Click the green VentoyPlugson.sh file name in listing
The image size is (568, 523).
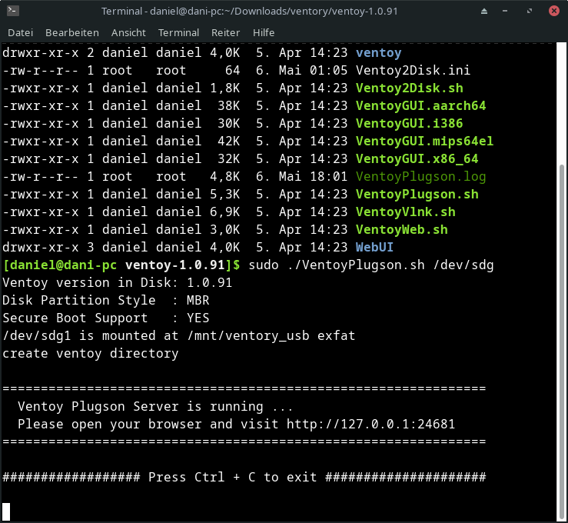click(x=417, y=195)
